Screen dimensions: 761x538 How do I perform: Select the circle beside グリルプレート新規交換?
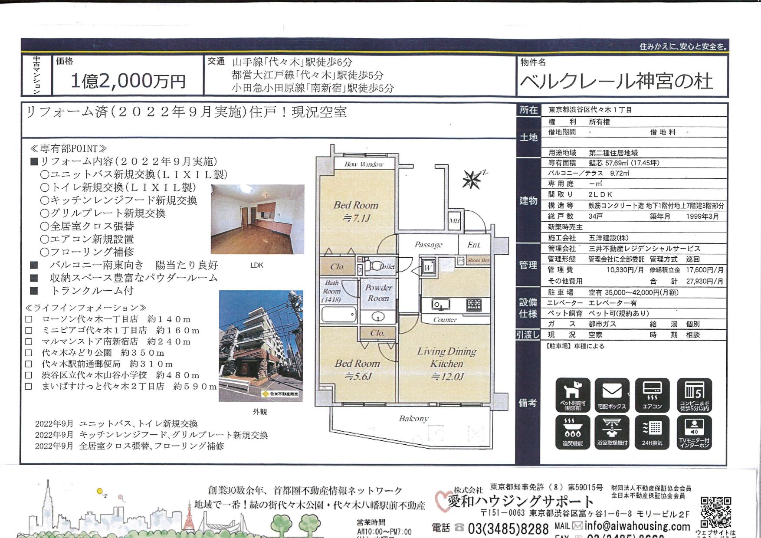click(45, 213)
